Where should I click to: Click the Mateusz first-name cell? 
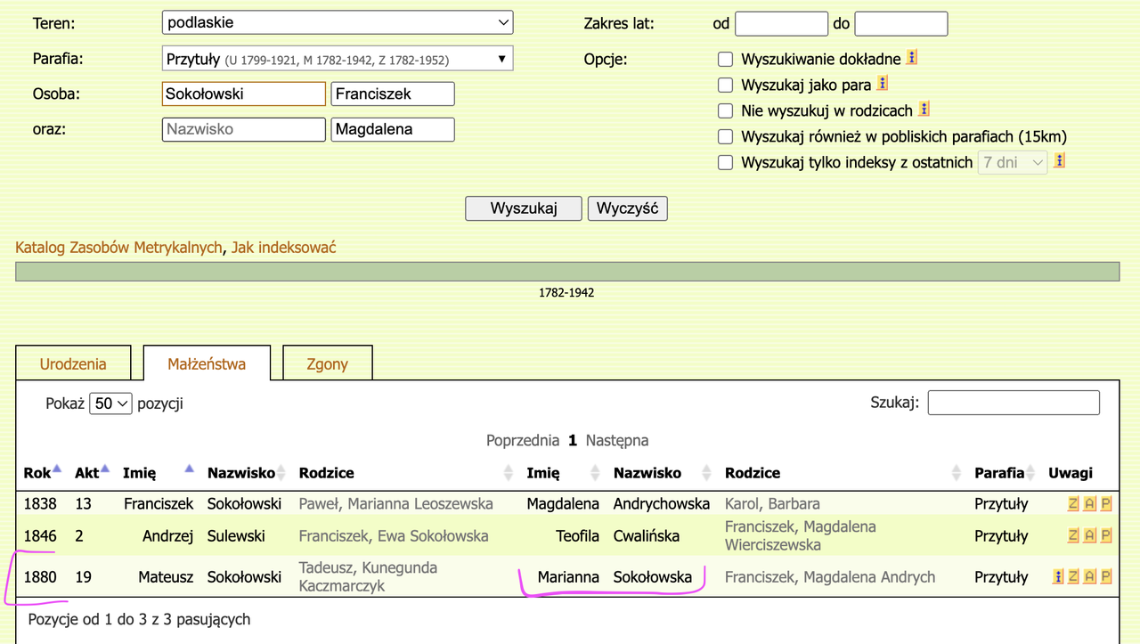pos(166,576)
